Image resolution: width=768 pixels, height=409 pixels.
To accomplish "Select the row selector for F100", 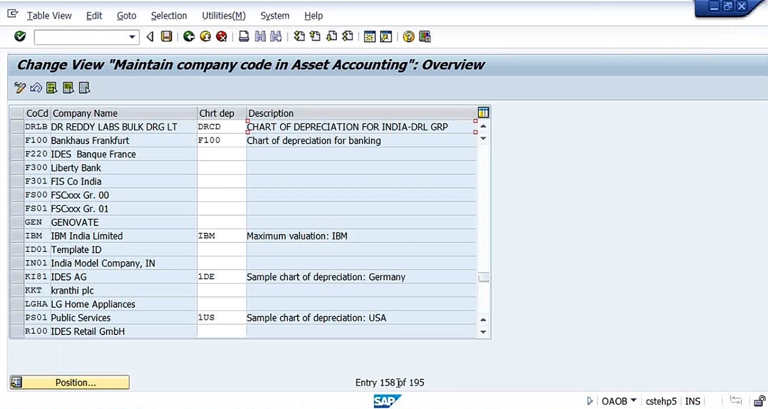I will tap(16, 141).
